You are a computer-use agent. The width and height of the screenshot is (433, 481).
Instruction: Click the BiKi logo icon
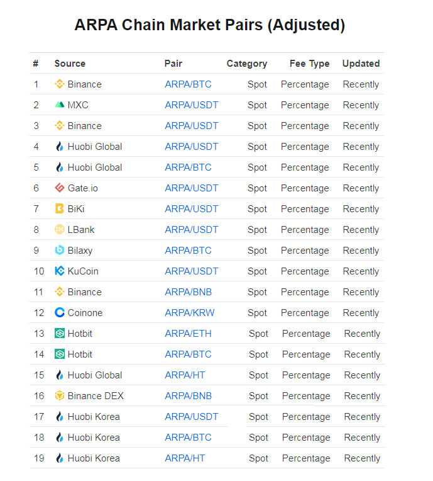[60, 208]
